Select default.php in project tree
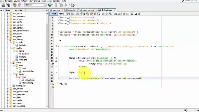Screen dimensions: 199x112 click(30, 80)
